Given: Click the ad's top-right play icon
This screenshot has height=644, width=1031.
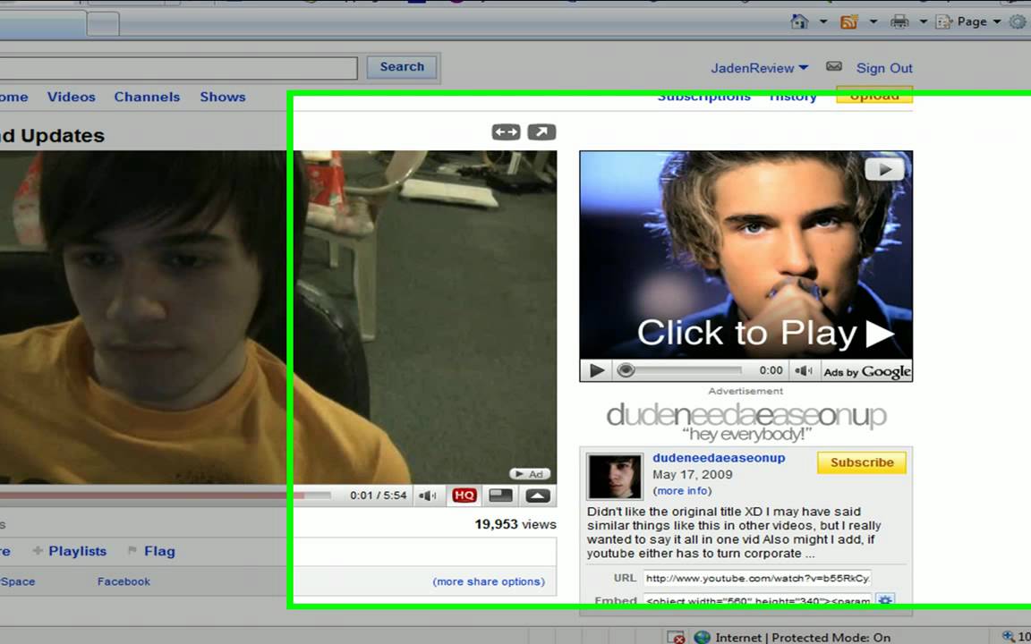Looking at the screenshot, I should [884, 170].
